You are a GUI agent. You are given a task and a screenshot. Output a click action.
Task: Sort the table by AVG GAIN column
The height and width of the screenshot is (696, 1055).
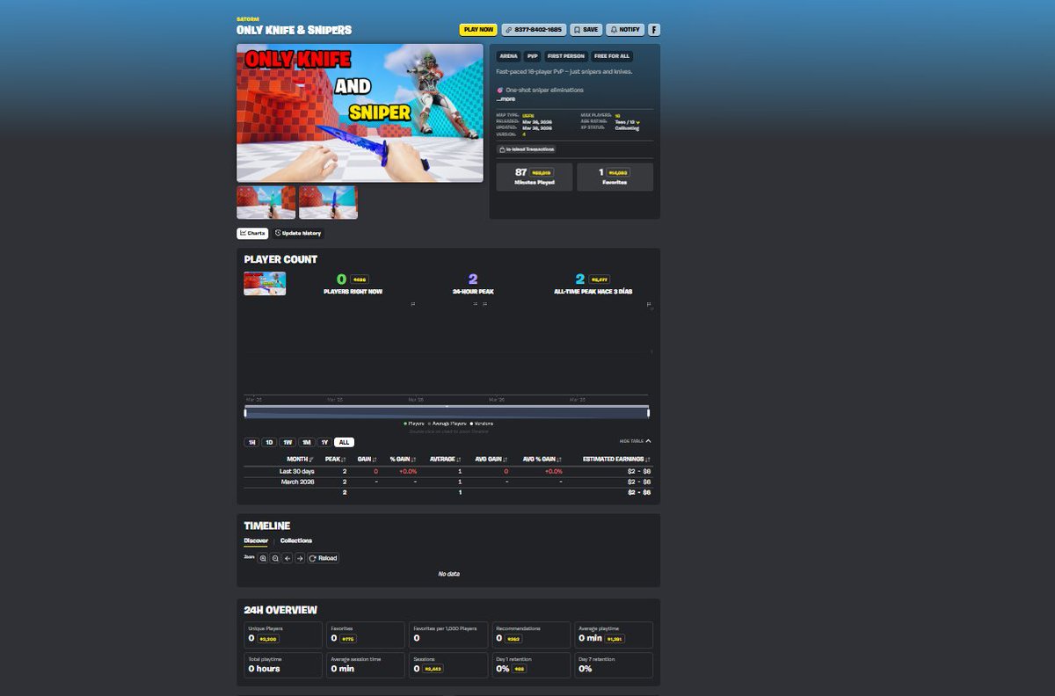492,459
